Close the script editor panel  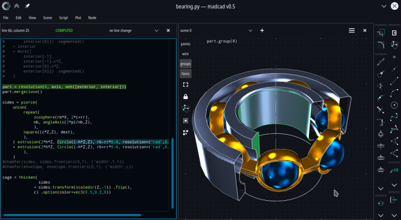[x=168, y=30]
